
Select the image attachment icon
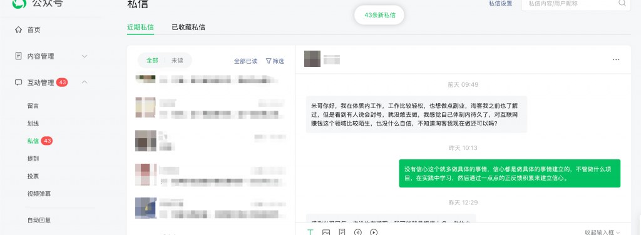pos(326,232)
